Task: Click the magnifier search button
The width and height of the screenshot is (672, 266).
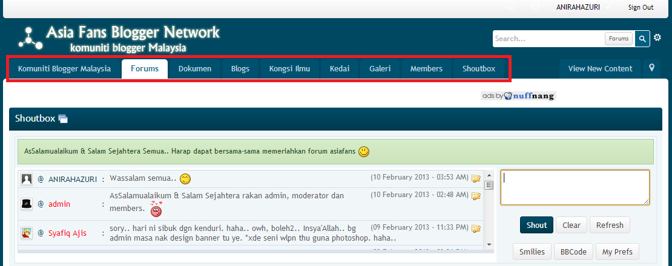Action: point(642,39)
